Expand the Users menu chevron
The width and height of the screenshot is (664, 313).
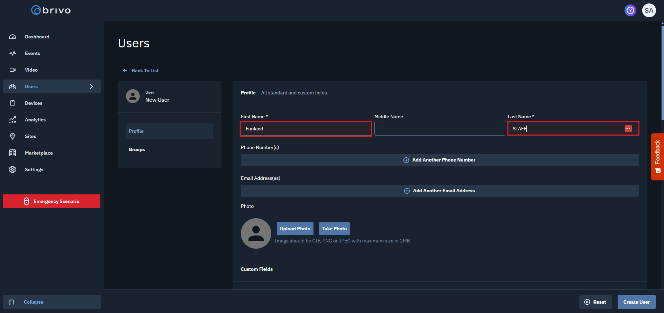[x=91, y=86]
